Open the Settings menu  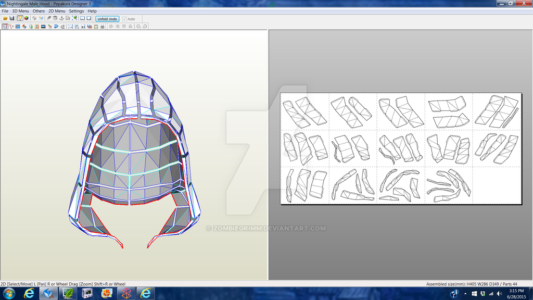pyautogui.click(x=77, y=11)
